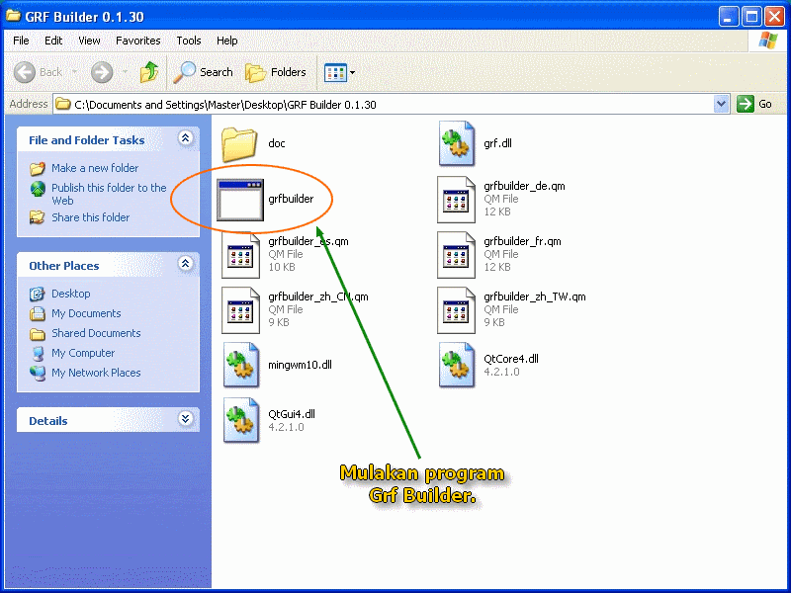Image resolution: width=791 pixels, height=593 pixels.
Task: Close the GRF Builder 0.1.30 window
Action: (774, 17)
